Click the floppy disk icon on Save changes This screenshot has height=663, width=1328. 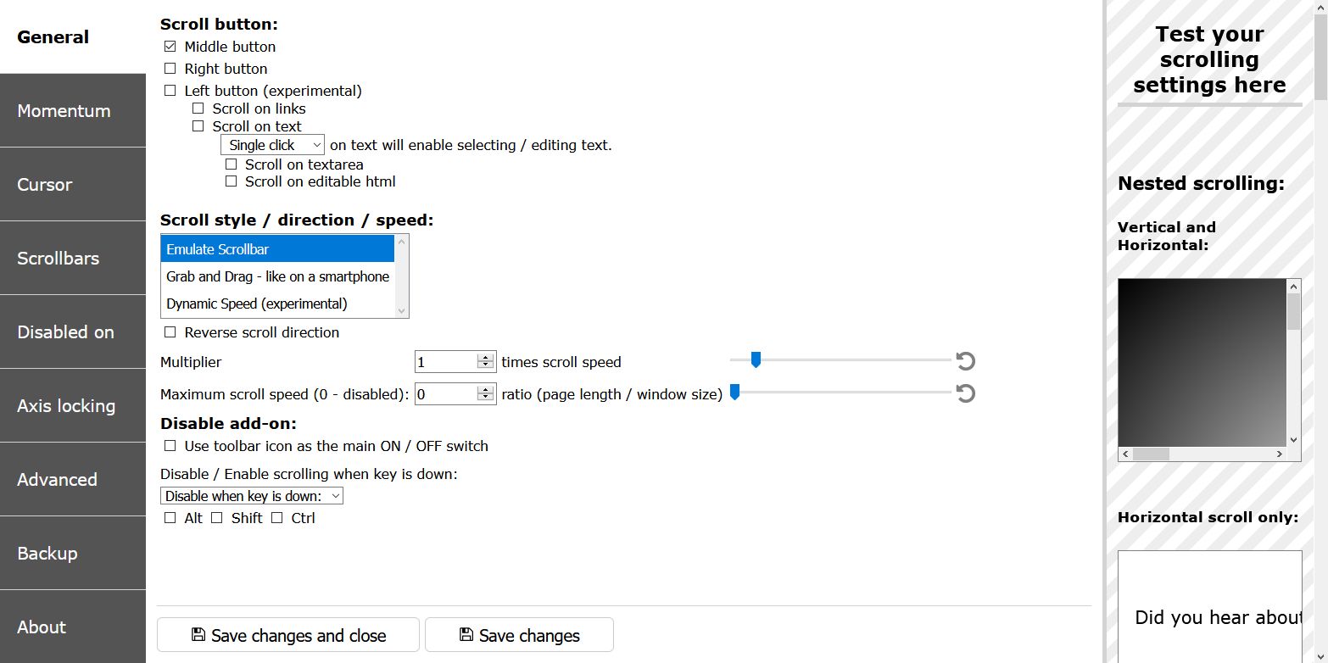pyautogui.click(x=466, y=634)
